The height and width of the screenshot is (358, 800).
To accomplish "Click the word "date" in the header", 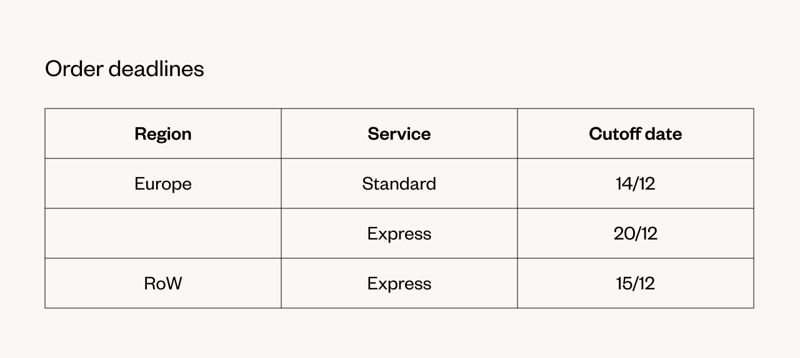I will tap(664, 133).
